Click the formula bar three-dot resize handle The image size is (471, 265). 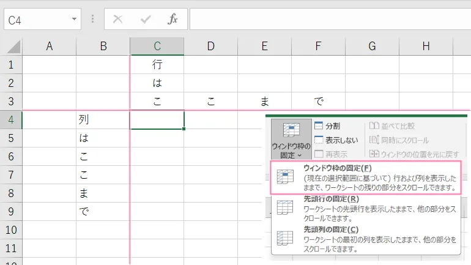[x=92, y=19]
